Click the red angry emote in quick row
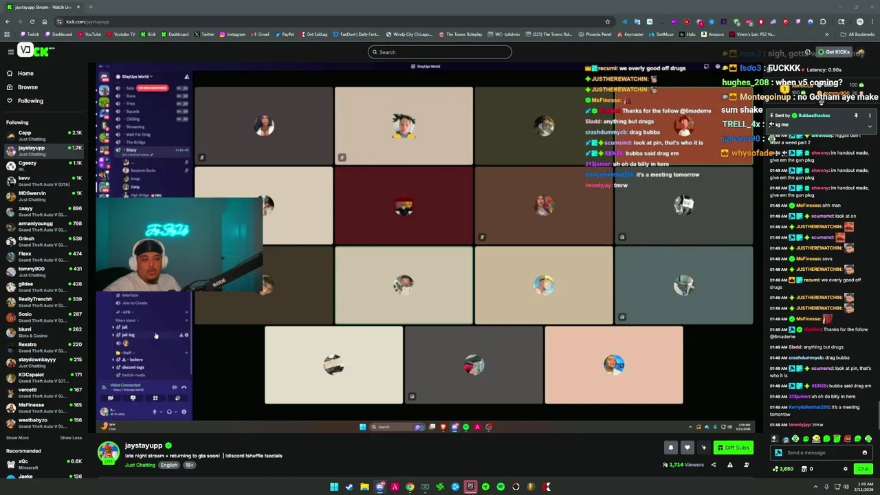 [x=848, y=439]
